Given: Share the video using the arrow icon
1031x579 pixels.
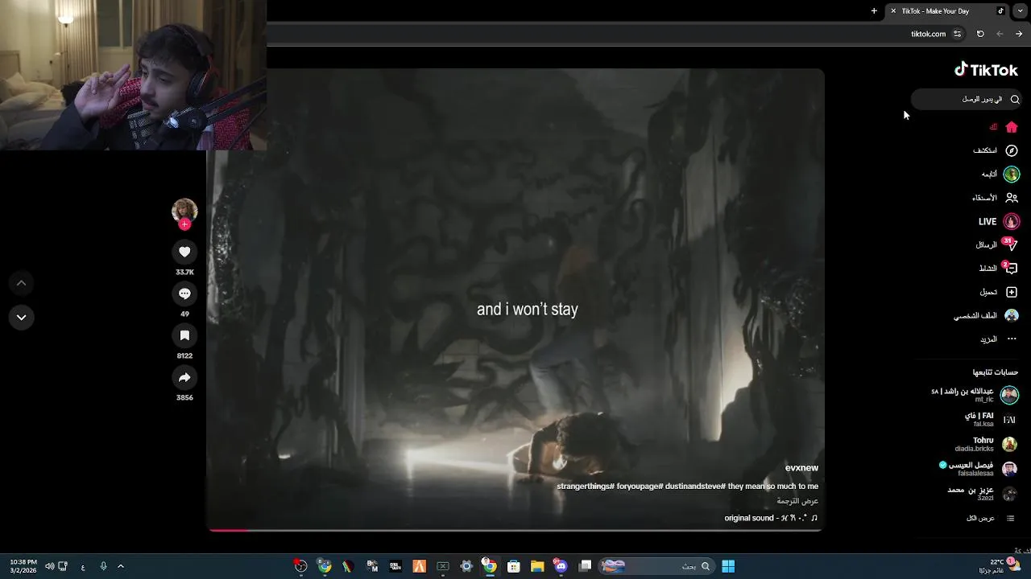Looking at the screenshot, I should pyautogui.click(x=184, y=377).
